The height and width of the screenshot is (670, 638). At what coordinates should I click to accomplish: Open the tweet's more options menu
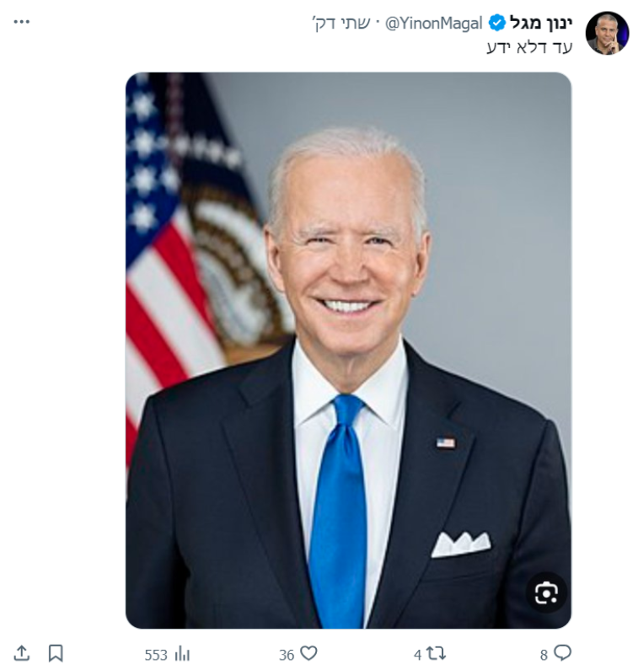[x=22, y=21]
